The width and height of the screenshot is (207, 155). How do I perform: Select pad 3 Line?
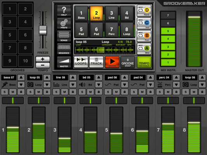coord(111,14)
